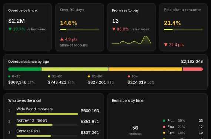
Task: Select the $827,261 amount for 61-90
Action: click(97, 82)
